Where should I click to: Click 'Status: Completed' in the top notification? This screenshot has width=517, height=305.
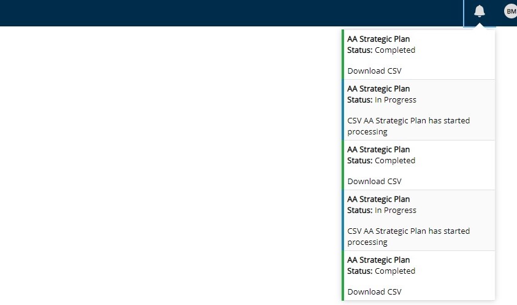(x=381, y=50)
